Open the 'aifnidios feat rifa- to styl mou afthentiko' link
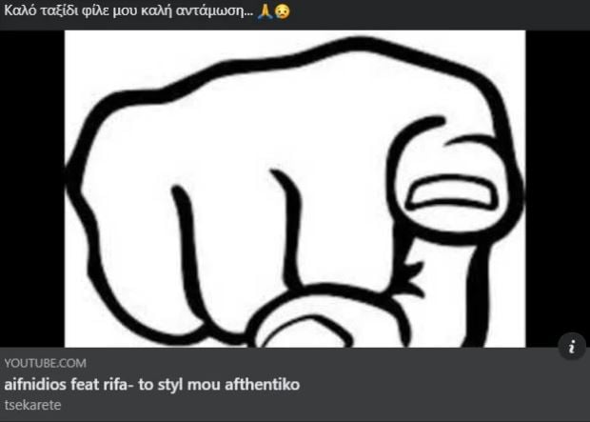This screenshot has height=422, width=590. (152, 385)
